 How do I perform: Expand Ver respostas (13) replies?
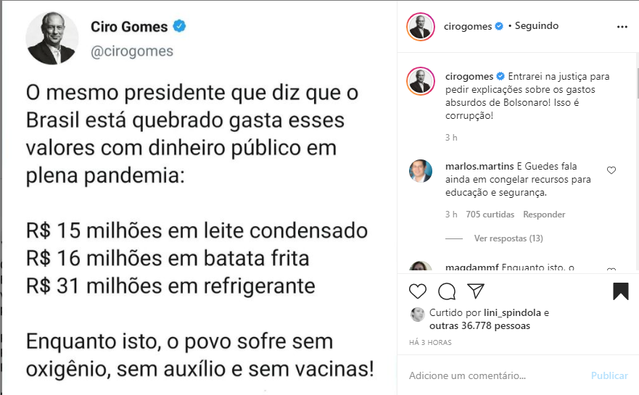click(x=508, y=238)
